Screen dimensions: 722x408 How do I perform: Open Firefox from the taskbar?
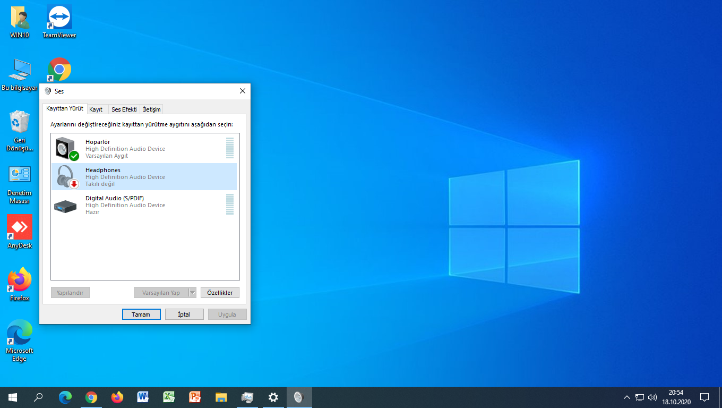click(117, 397)
